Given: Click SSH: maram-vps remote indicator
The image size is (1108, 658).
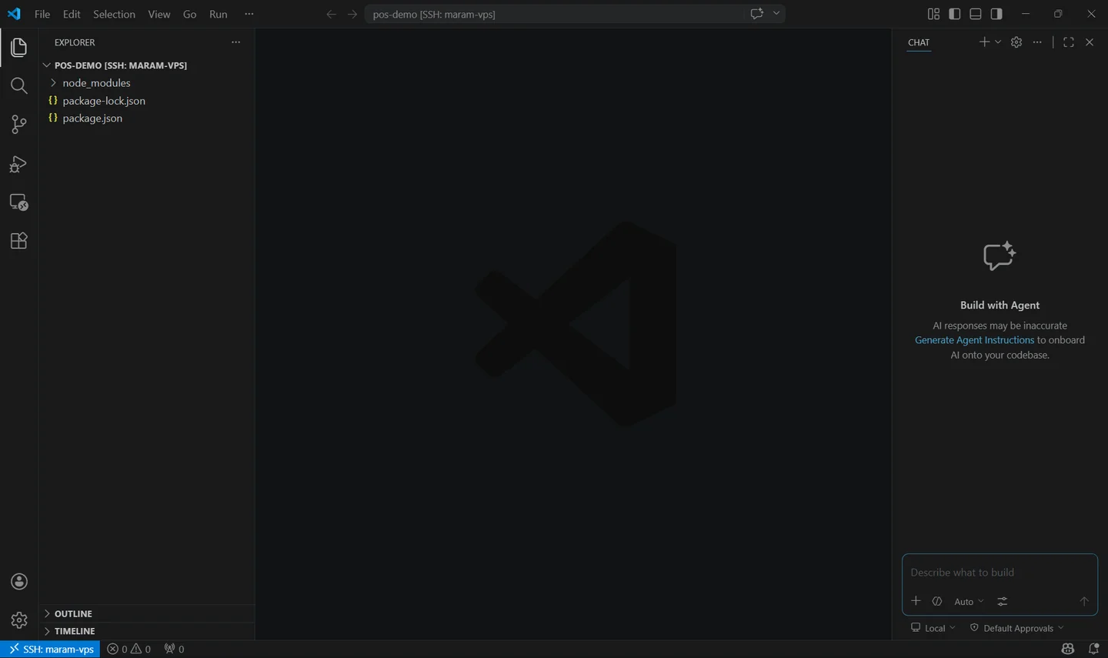Looking at the screenshot, I should pos(50,649).
